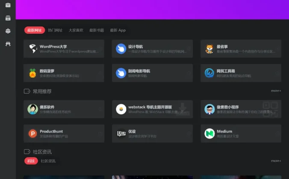Click the inbox drawer icon in the sidebar

[8, 18]
